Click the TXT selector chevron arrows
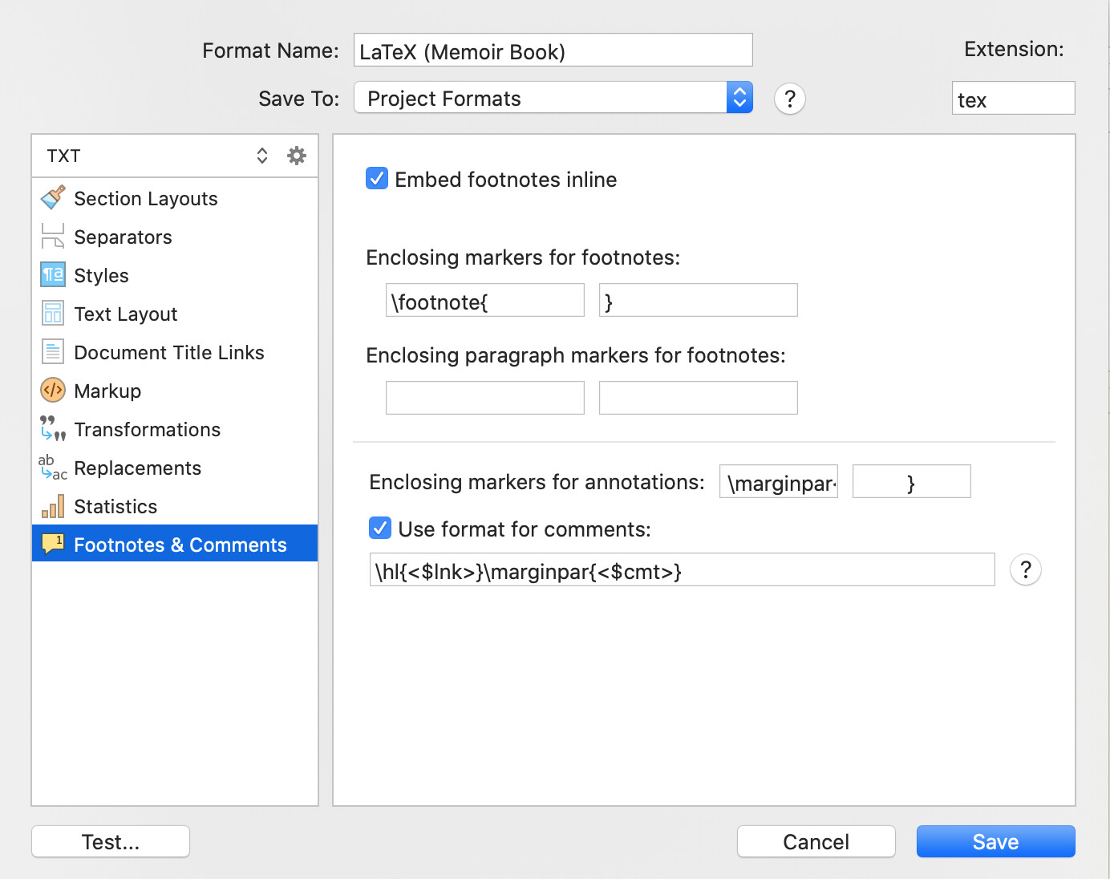The width and height of the screenshot is (1110, 879). 262,156
